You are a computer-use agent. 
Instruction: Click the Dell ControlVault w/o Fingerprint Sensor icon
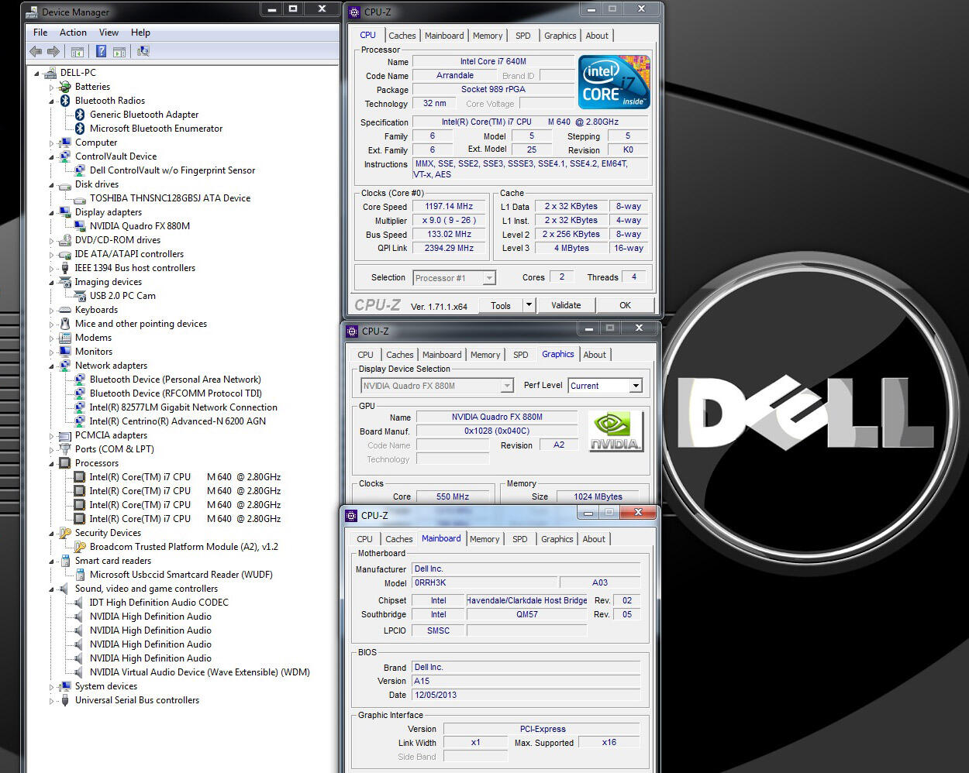80,170
